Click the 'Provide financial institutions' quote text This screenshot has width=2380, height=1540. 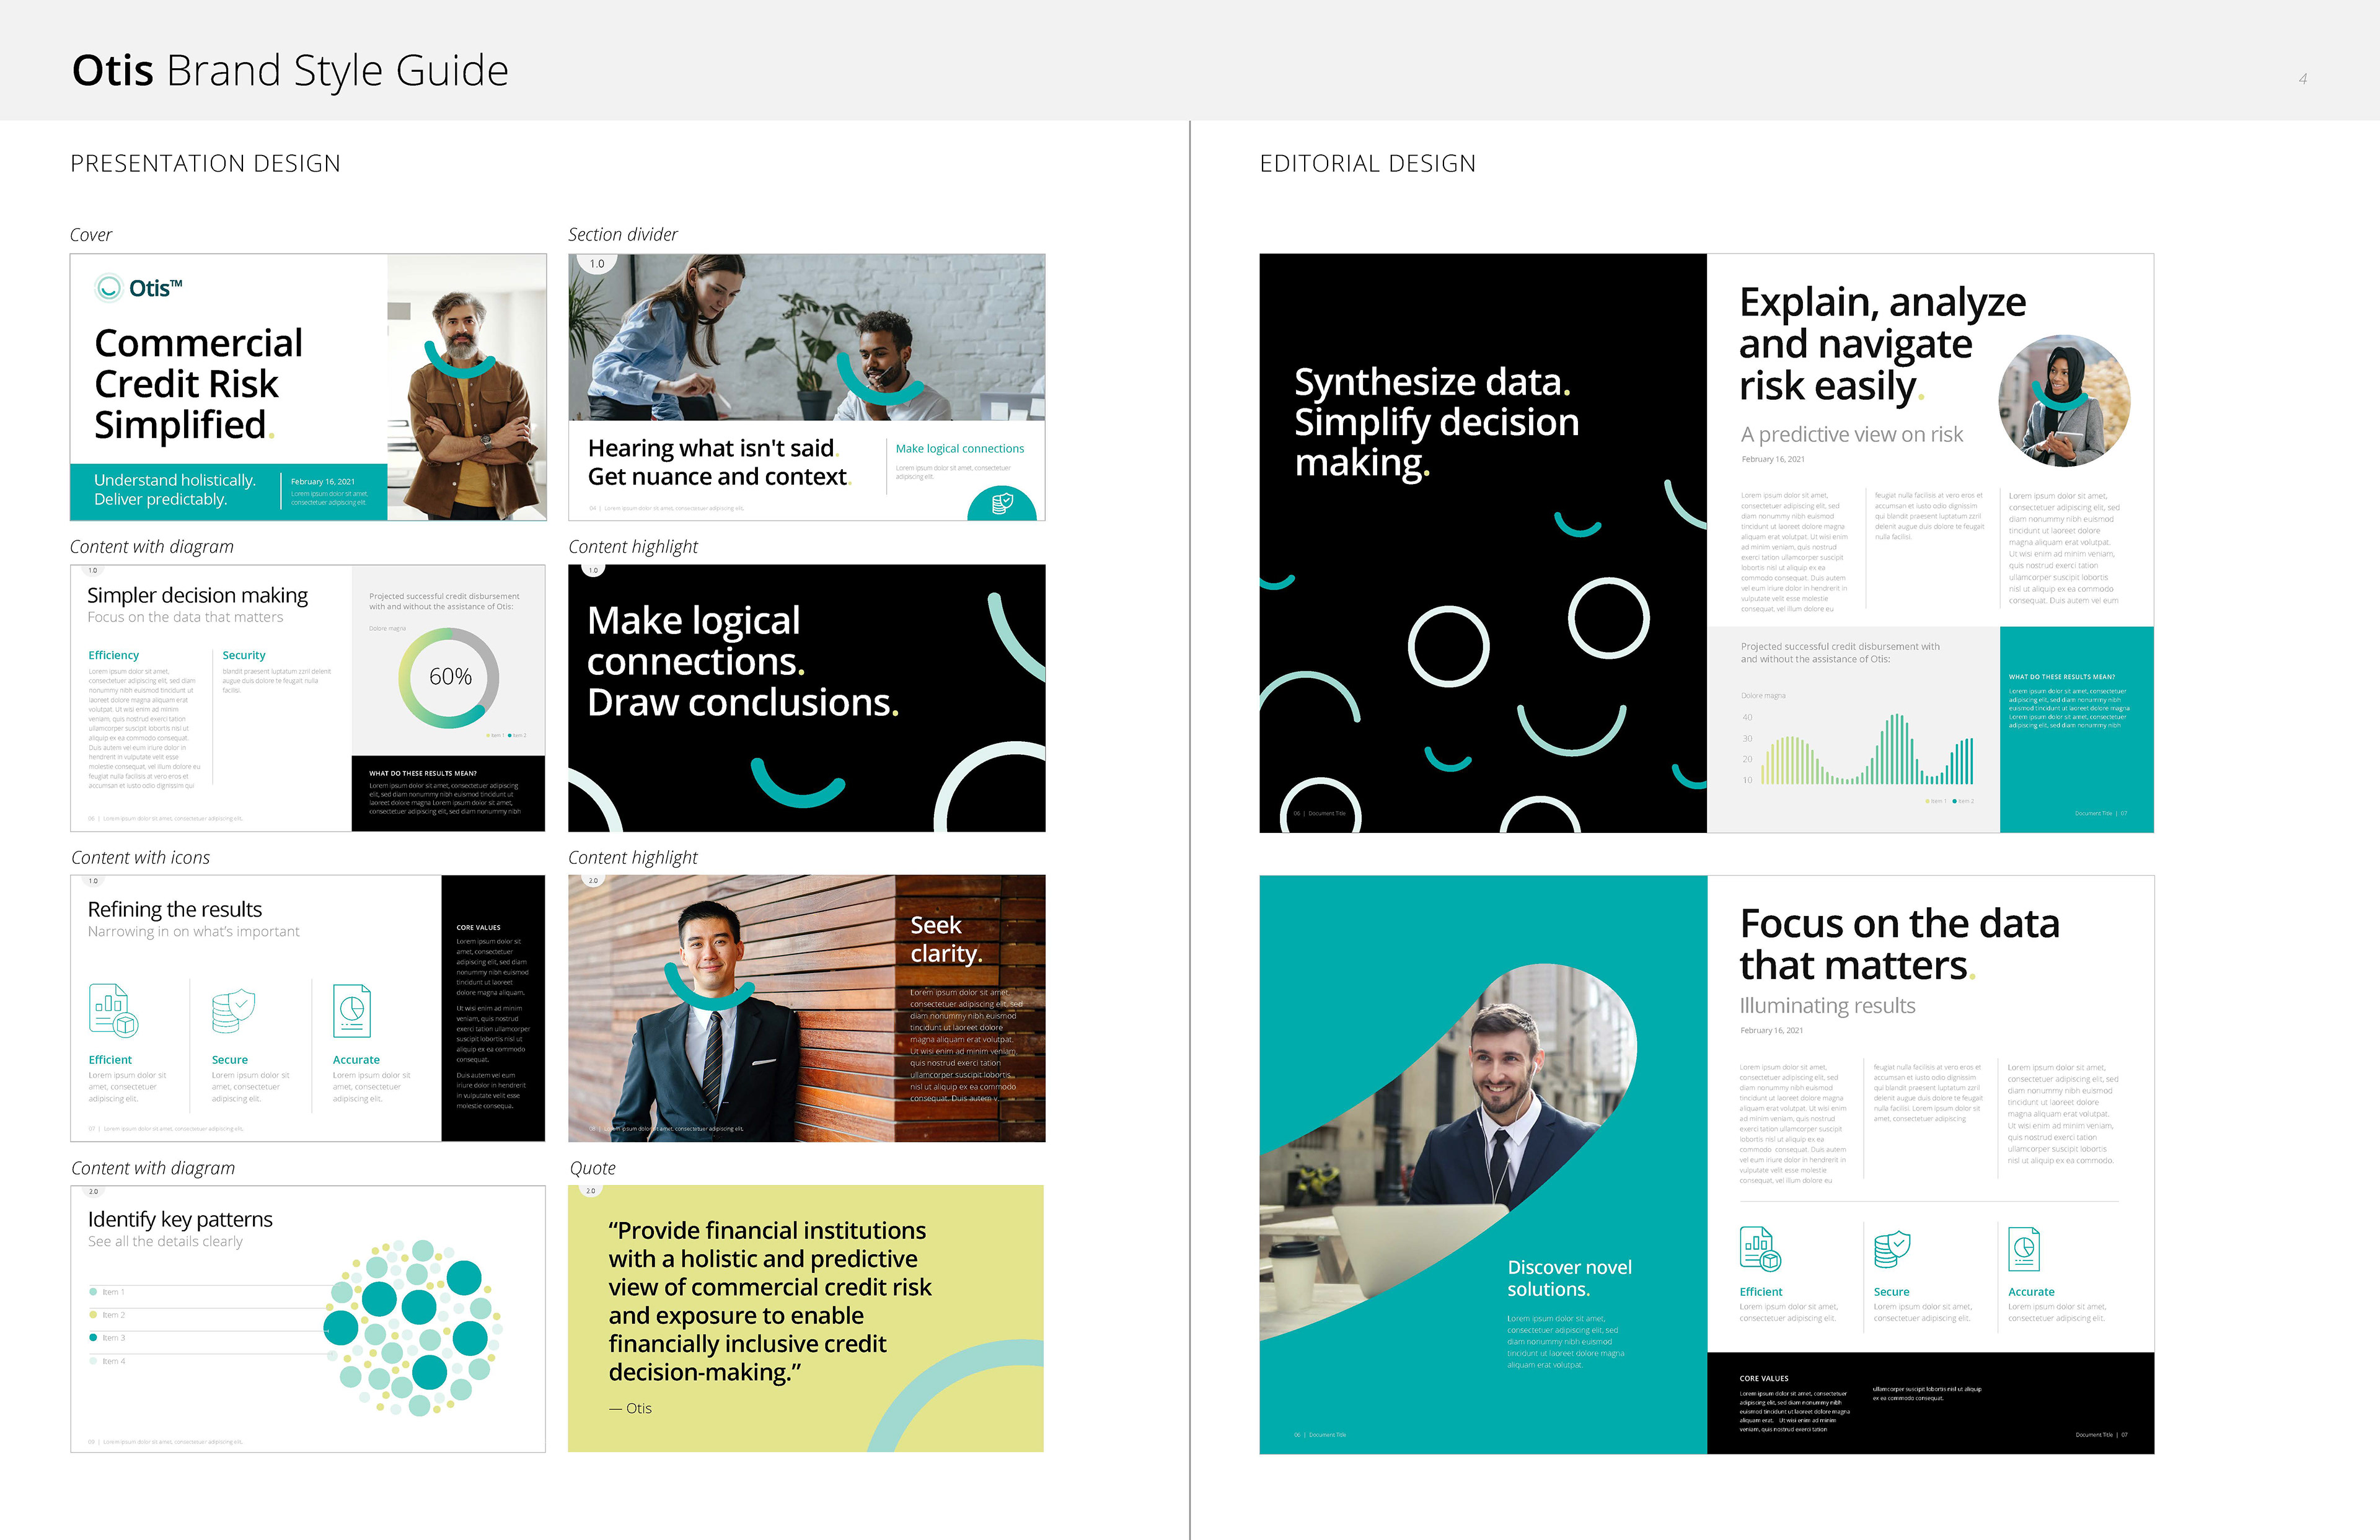click(770, 1301)
